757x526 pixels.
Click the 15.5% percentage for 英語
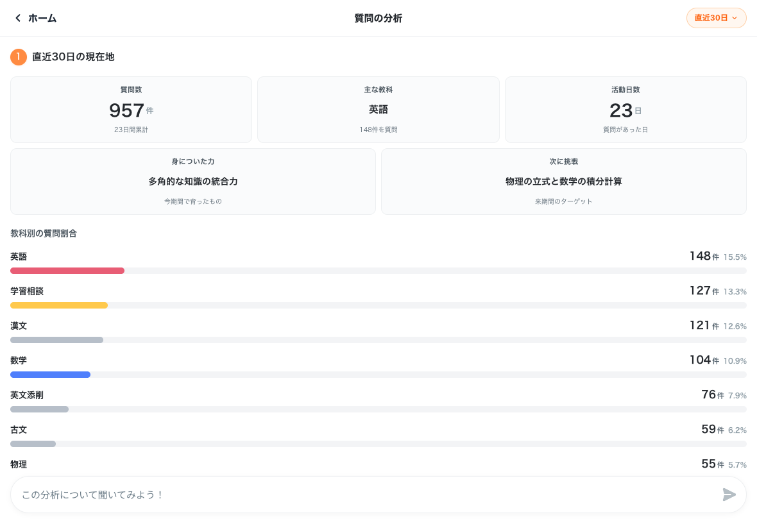coord(735,257)
